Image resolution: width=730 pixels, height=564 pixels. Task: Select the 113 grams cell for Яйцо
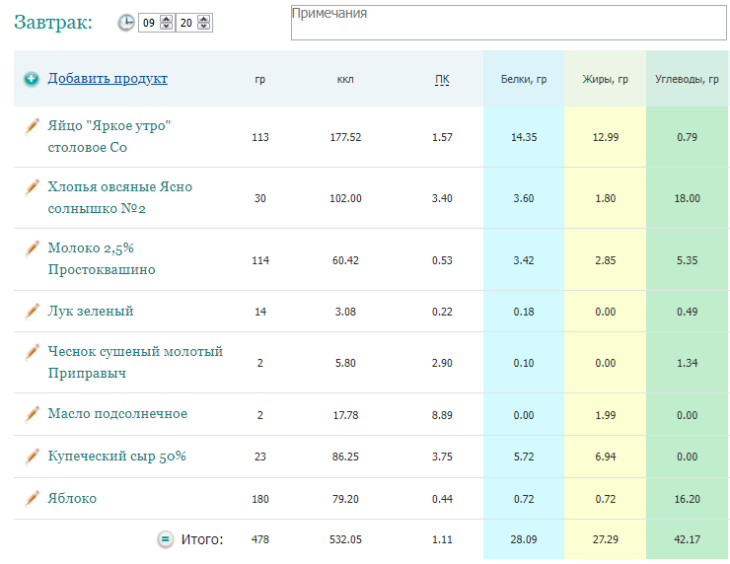pos(260,137)
